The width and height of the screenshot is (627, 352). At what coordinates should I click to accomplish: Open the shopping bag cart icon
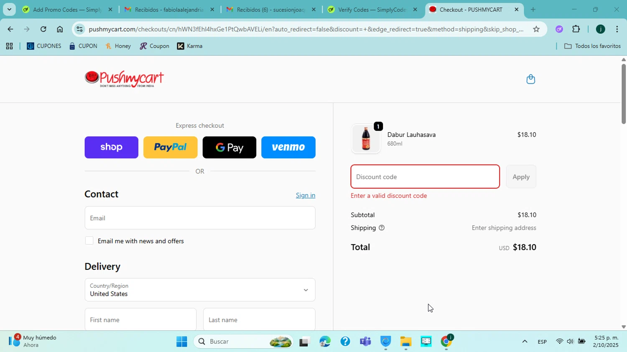pos(530,79)
